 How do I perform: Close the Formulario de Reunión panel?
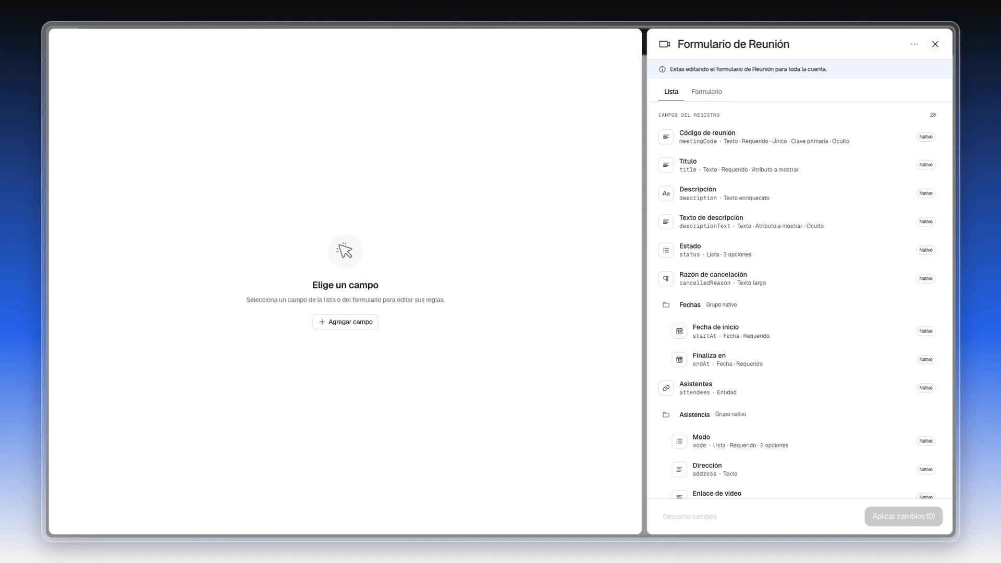(935, 44)
